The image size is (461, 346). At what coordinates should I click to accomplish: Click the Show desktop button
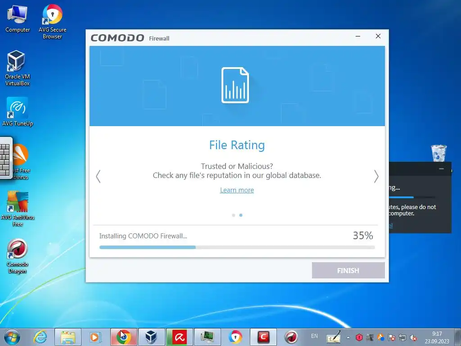point(458,337)
